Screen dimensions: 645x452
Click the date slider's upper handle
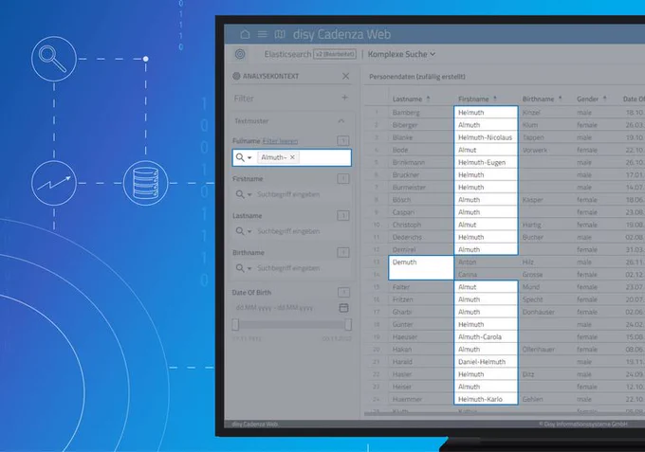pos(348,325)
